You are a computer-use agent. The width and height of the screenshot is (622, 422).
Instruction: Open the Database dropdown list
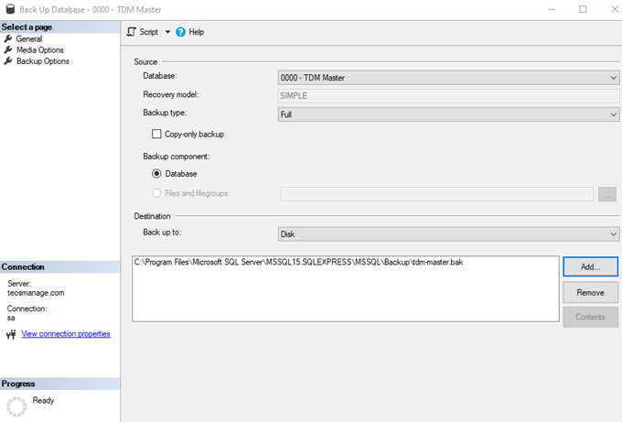pyautogui.click(x=448, y=78)
